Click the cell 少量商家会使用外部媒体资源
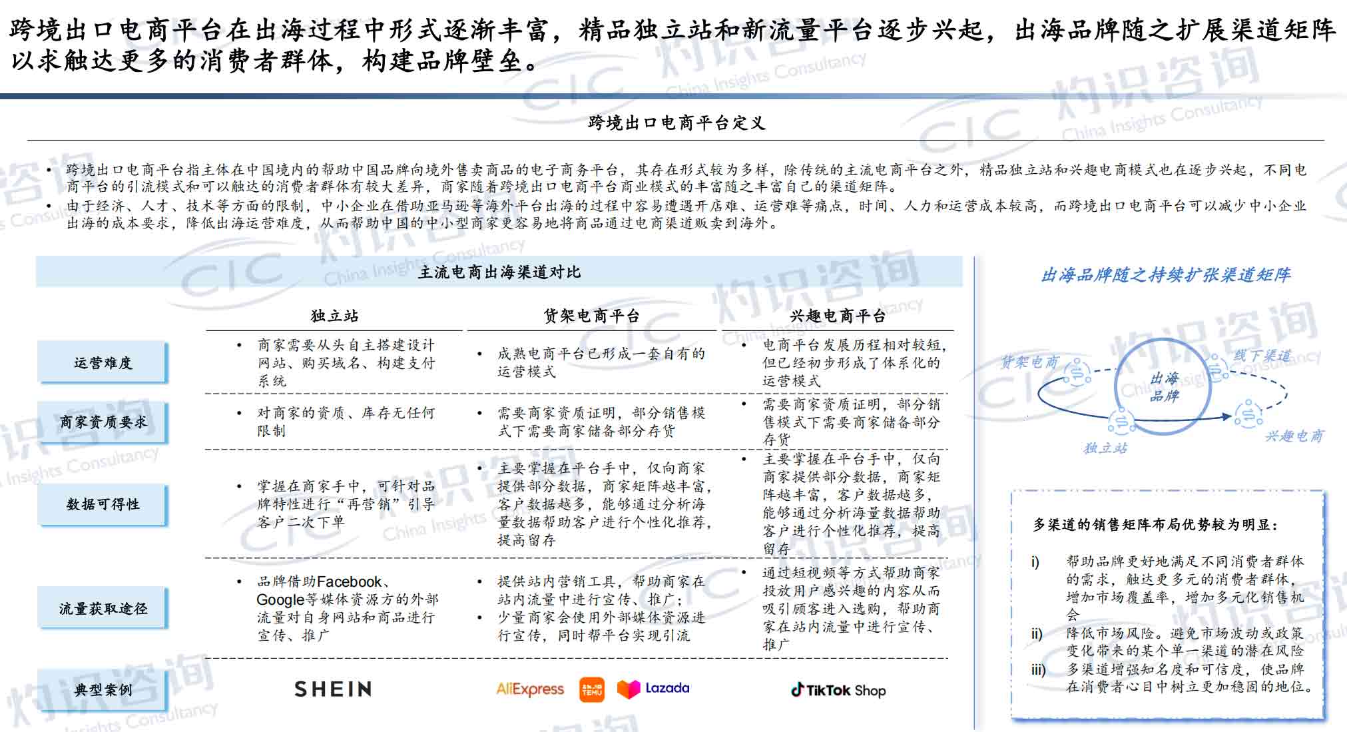1347x732 pixels. click(x=601, y=626)
